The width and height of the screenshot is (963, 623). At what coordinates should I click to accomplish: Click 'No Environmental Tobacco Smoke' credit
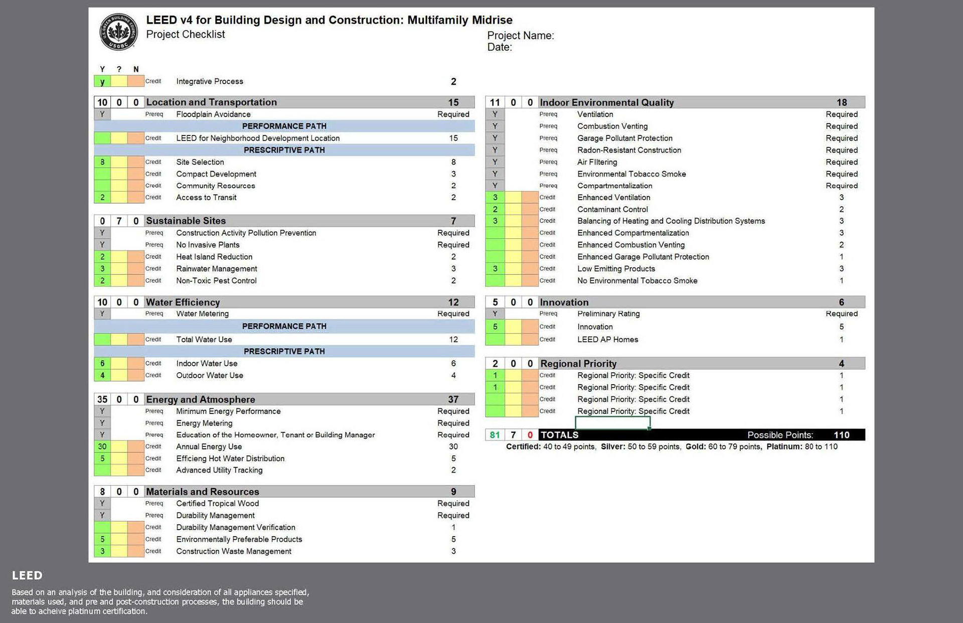coord(637,281)
